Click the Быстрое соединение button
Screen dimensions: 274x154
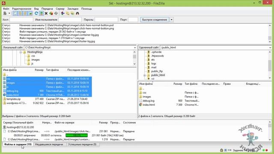pos(155,20)
